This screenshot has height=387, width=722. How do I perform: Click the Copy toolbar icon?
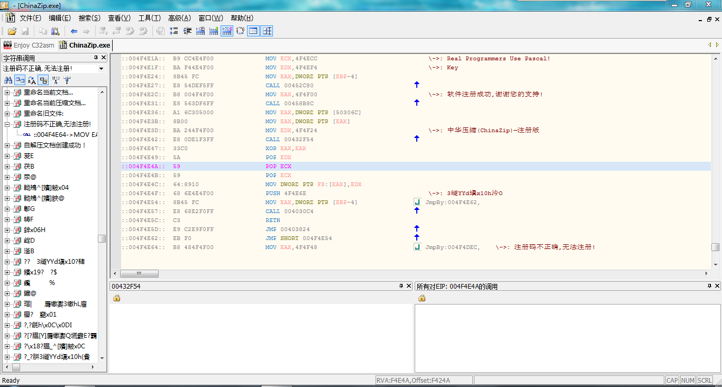pyautogui.click(x=43, y=31)
